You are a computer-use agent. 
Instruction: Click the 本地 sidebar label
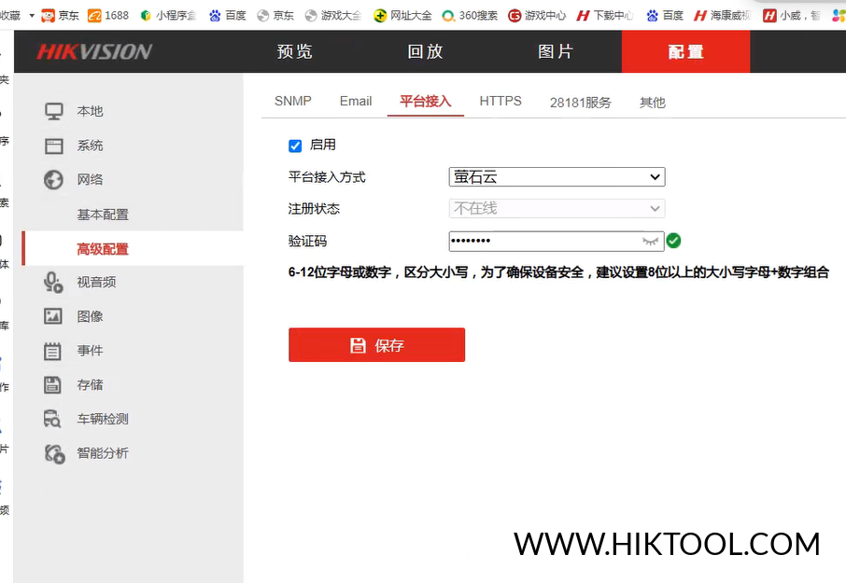point(90,112)
